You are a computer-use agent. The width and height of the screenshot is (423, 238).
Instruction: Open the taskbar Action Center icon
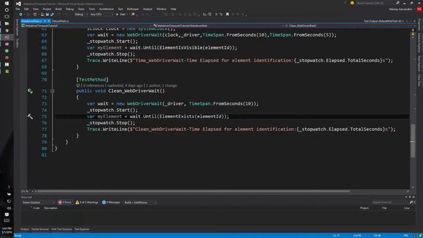click(7, 214)
